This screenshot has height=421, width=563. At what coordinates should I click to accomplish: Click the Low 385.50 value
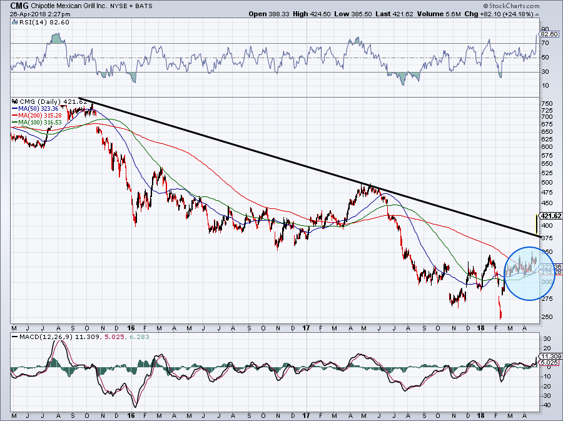pos(353,14)
